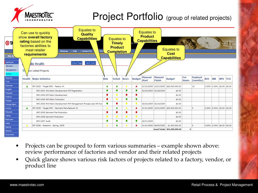Image resolution: width=258 pixels, height=193 pixels.
Task: Click red risk dot for GPC.0003 row
Action: 107,95
